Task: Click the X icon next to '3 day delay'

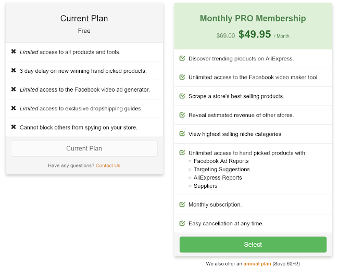Action: click(x=14, y=70)
